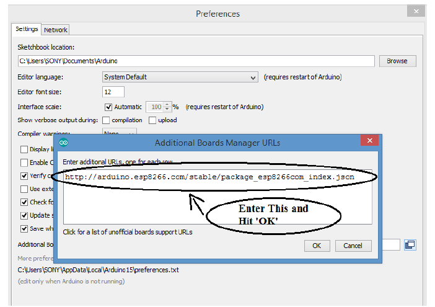Enable verbose output during upload
Screen dimensions: 435x307
152,120
